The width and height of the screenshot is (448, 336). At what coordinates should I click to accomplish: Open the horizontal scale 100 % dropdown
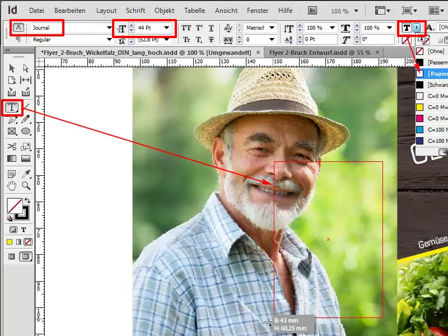point(389,27)
